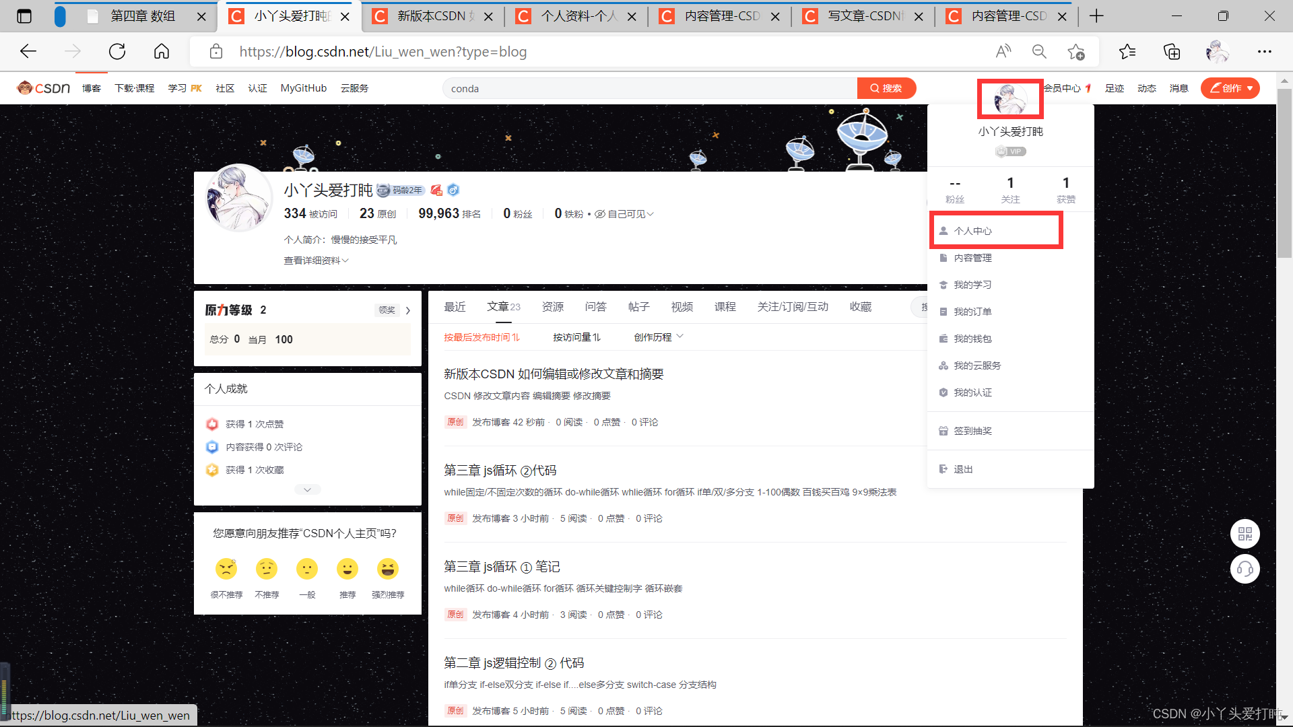
Task: Open the customer service headset icon
Action: [x=1245, y=569]
